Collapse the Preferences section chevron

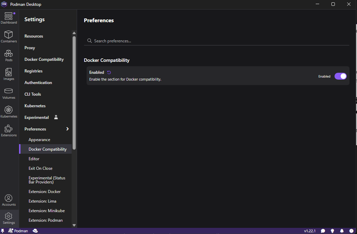(x=68, y=129)
